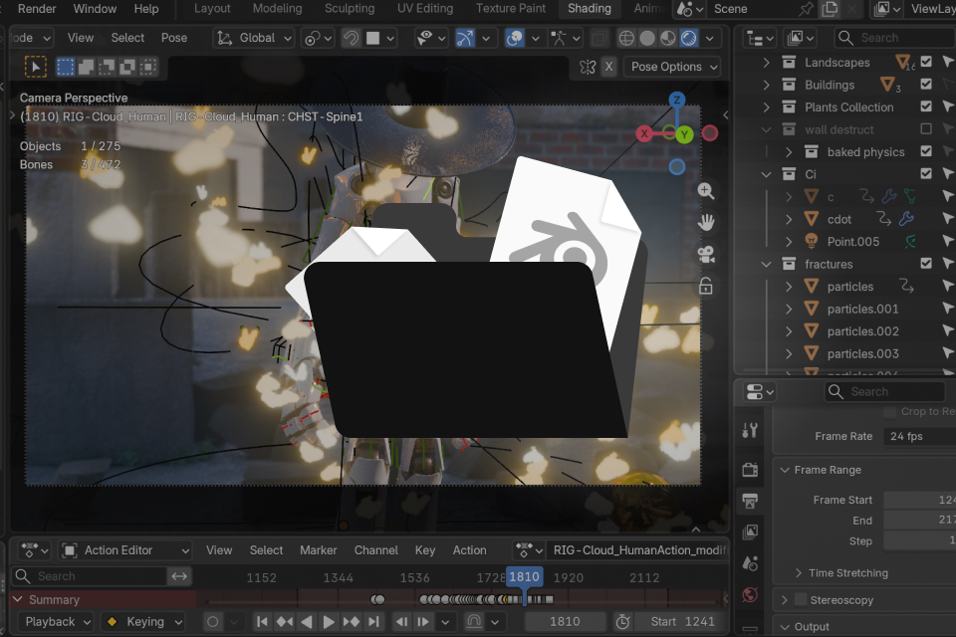The height and width of the screenshot is (637, 956).
Task: Open the Action Editor mode dropdown
Action: pos(125,550)
